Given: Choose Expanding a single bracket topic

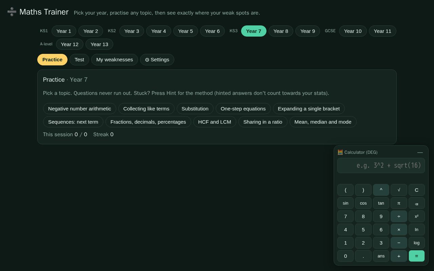Looking at the screenshot, I should click(x=309, y=109).
